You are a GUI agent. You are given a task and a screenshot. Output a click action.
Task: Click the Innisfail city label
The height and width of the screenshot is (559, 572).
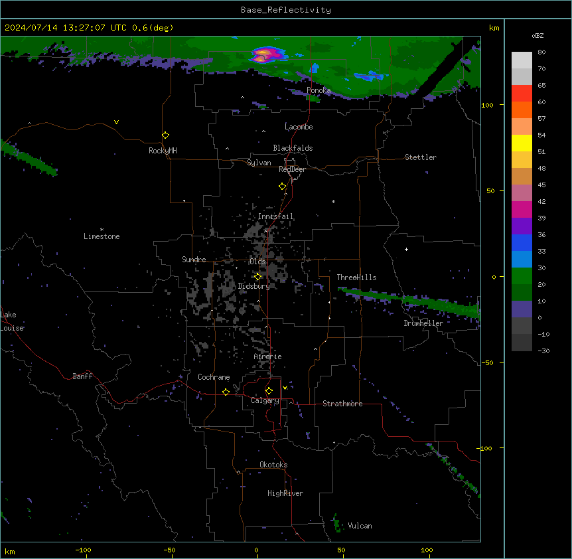click(x=275, y=216)
